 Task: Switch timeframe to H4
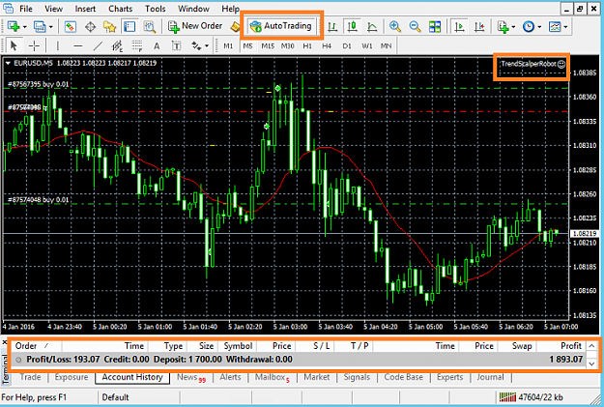click(327, 45)
